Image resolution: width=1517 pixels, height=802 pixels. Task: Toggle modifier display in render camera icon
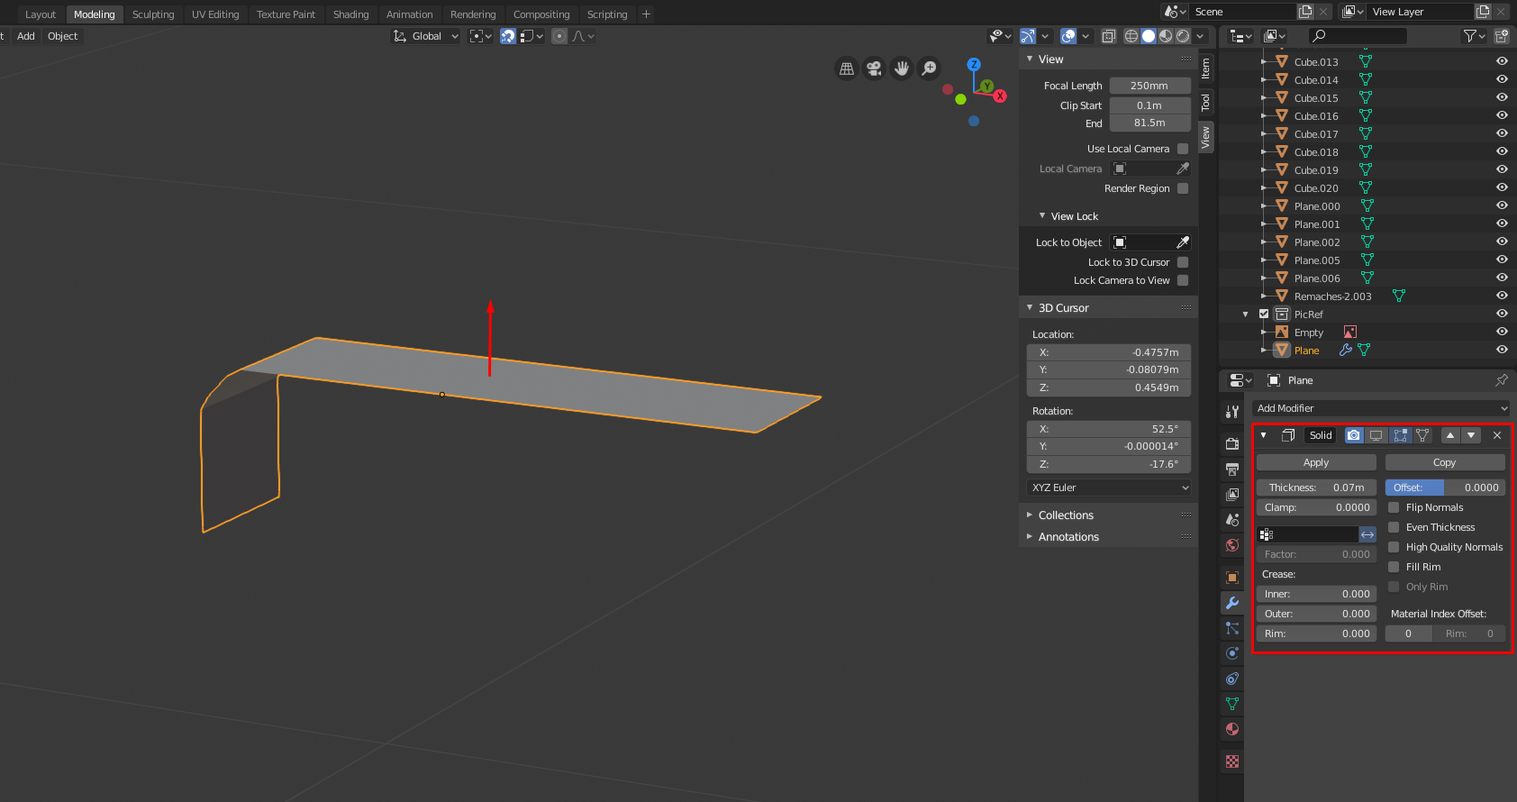point(1354,435)
